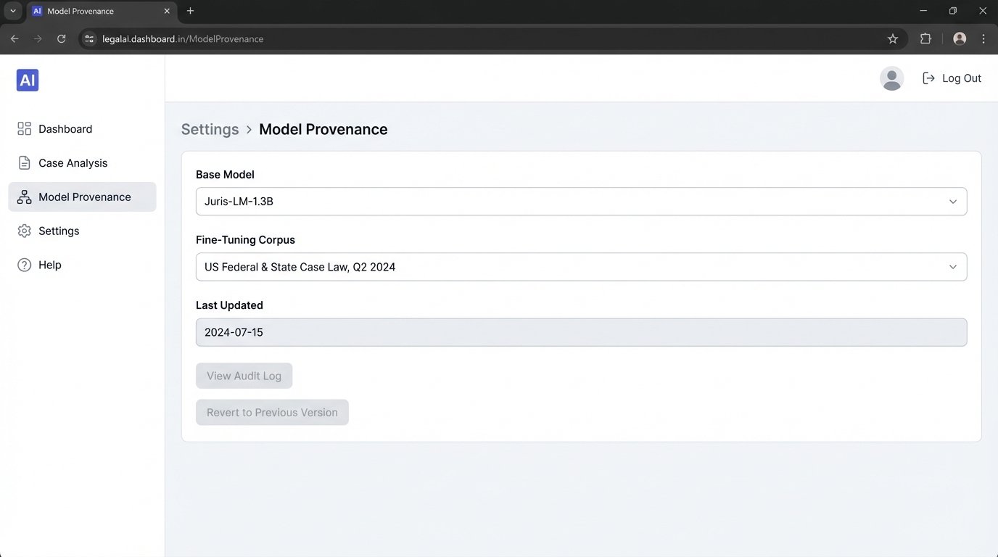Screen dimensions: 998x557
Task: Click the AI logo in sidebar
Action: pos(28,81)
